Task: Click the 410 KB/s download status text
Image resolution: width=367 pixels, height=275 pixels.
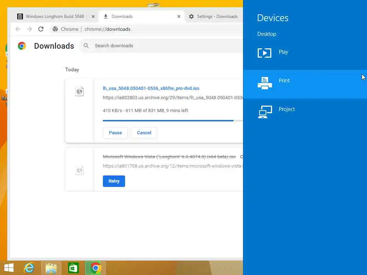Action: pos(146,110)
